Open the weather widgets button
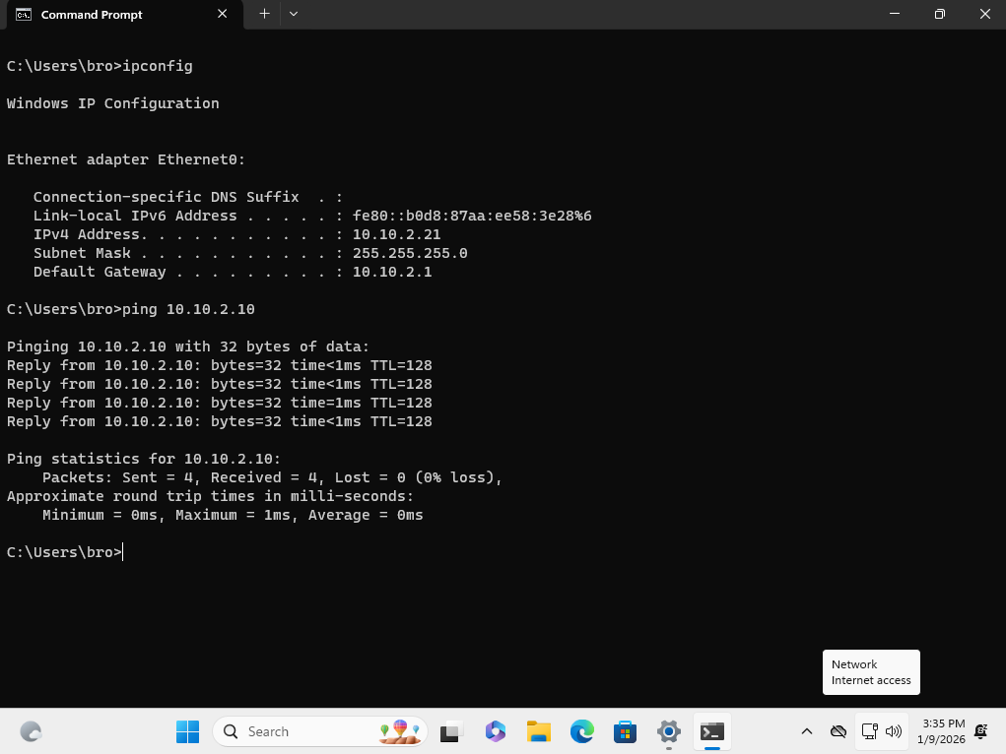Viewport: 1006px width, 754px height. click(x=31, y=731)
